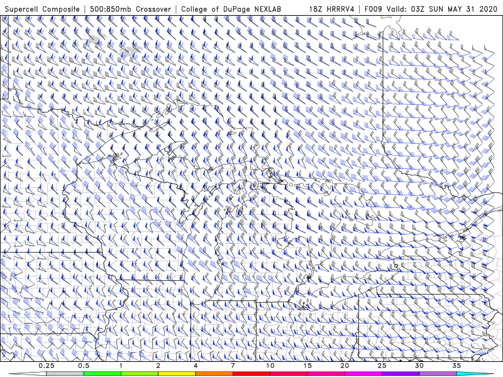Image resolution: width=503 pixels, height=377 pixels.
Task: Click the scale label 4
Action: tap(196, 366)
